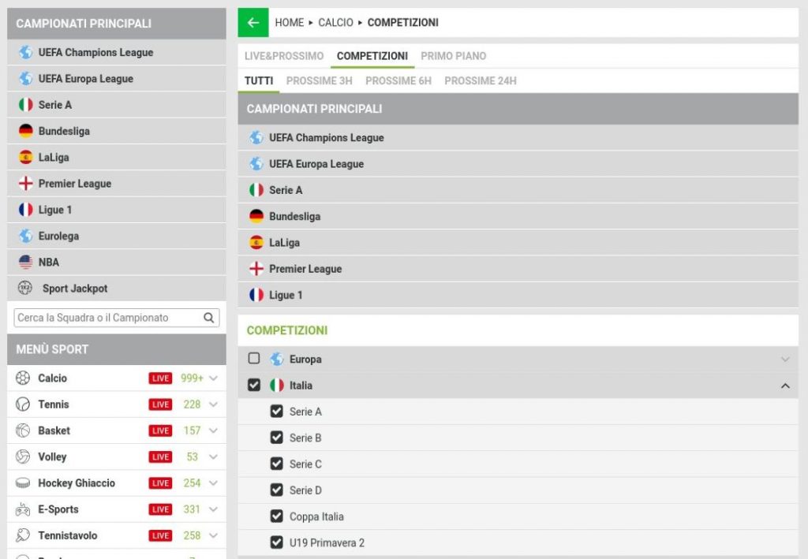Expand the Basket sport menu chevron
The image size is (808, 559).
[x=213, y=430]
